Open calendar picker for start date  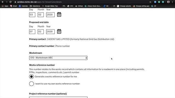click(x=59, y=14)
